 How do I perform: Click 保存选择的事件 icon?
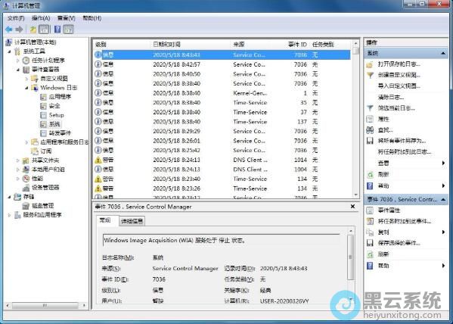point(370,243)
